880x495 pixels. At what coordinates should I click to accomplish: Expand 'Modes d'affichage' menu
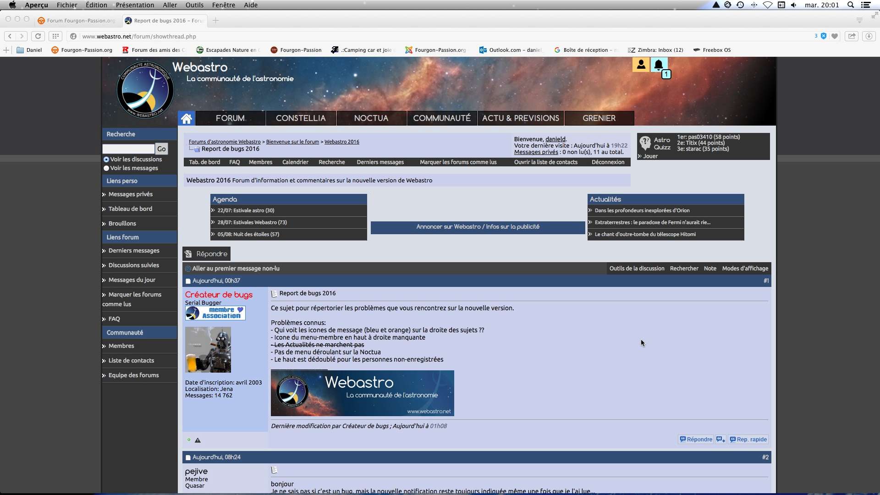pyautogui.click(x=745, y=269)
